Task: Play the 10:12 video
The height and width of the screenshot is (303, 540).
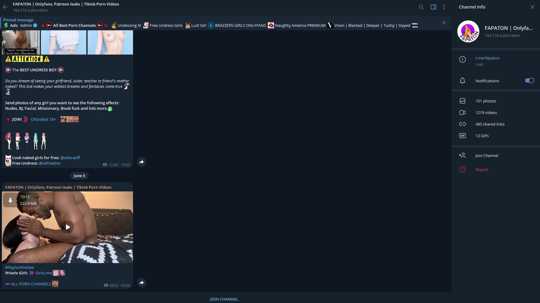Action: (x=67, y=227)
